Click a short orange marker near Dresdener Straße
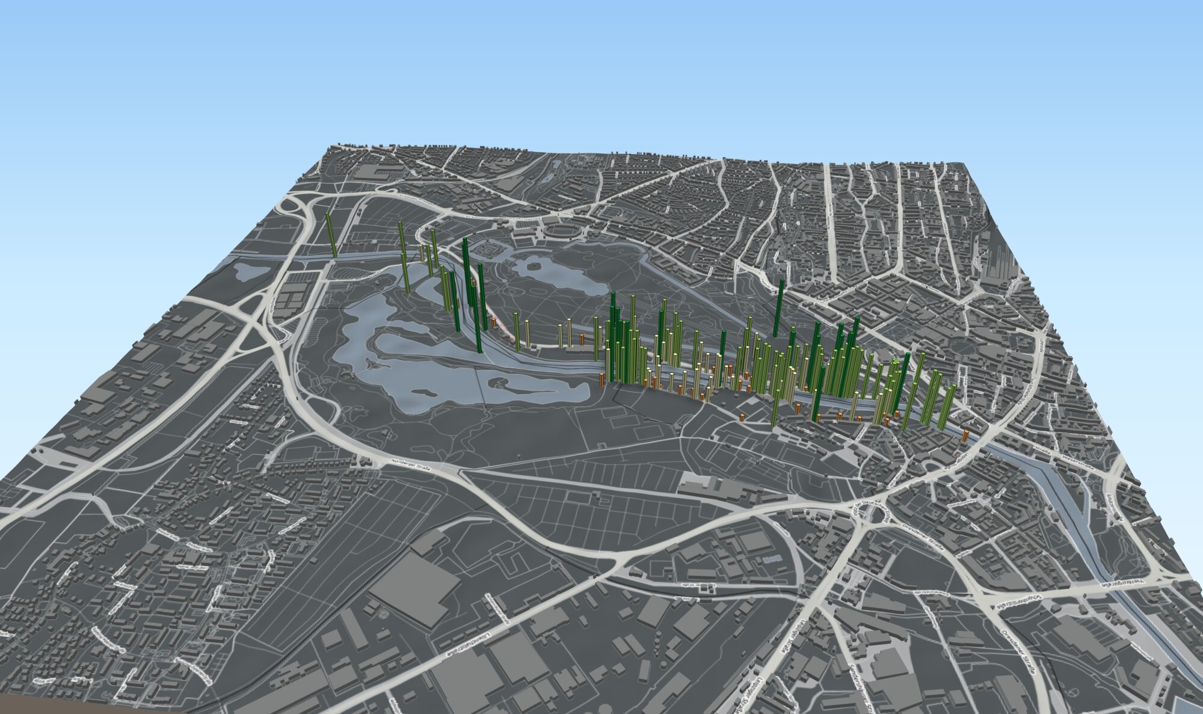The width and height of the screenshot is (1203, 714). pyautogui.click(x=965, y=437)
